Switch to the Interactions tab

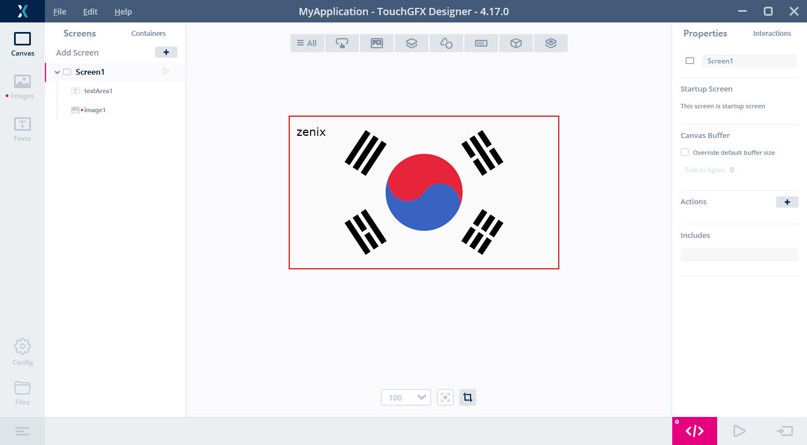[x=772, y=33]
